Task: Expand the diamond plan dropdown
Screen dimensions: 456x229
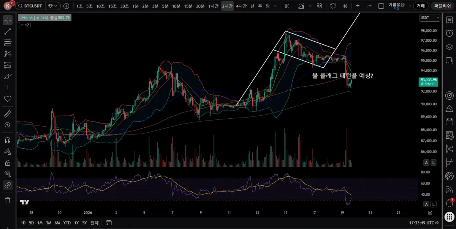Action: pos(53,6)
